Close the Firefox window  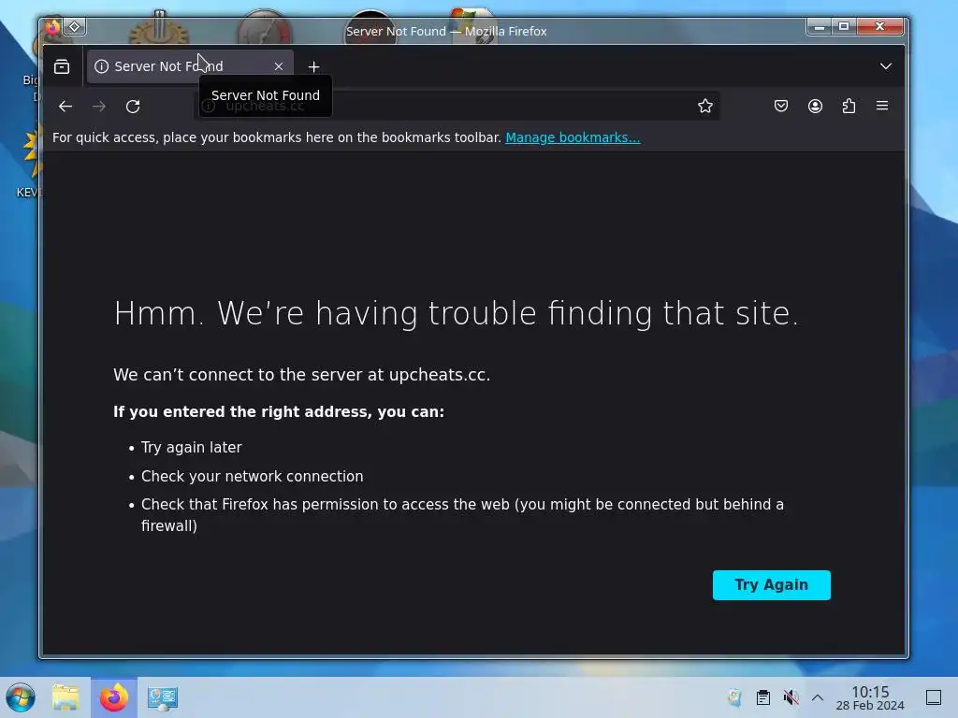pyautogui.click(x=879, y=26)
